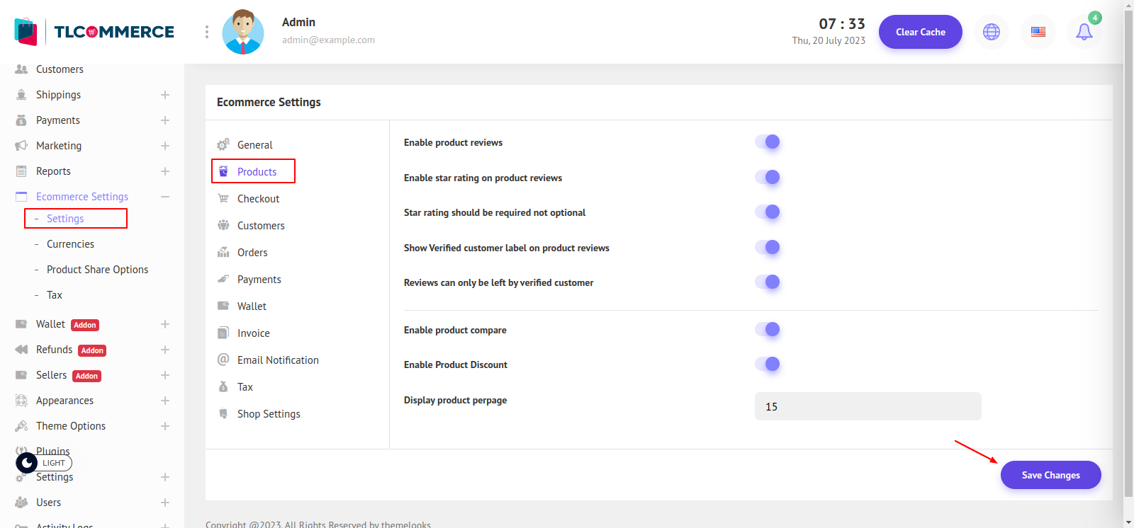Click the Admin profile avatar

[243, 33]
